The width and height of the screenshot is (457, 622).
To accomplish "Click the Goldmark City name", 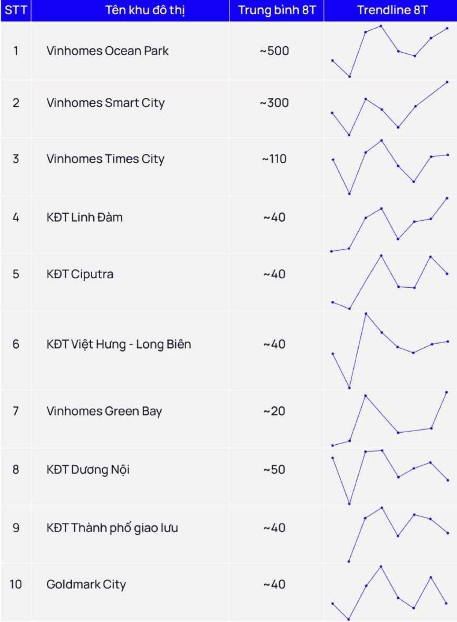I will (86, 584).
